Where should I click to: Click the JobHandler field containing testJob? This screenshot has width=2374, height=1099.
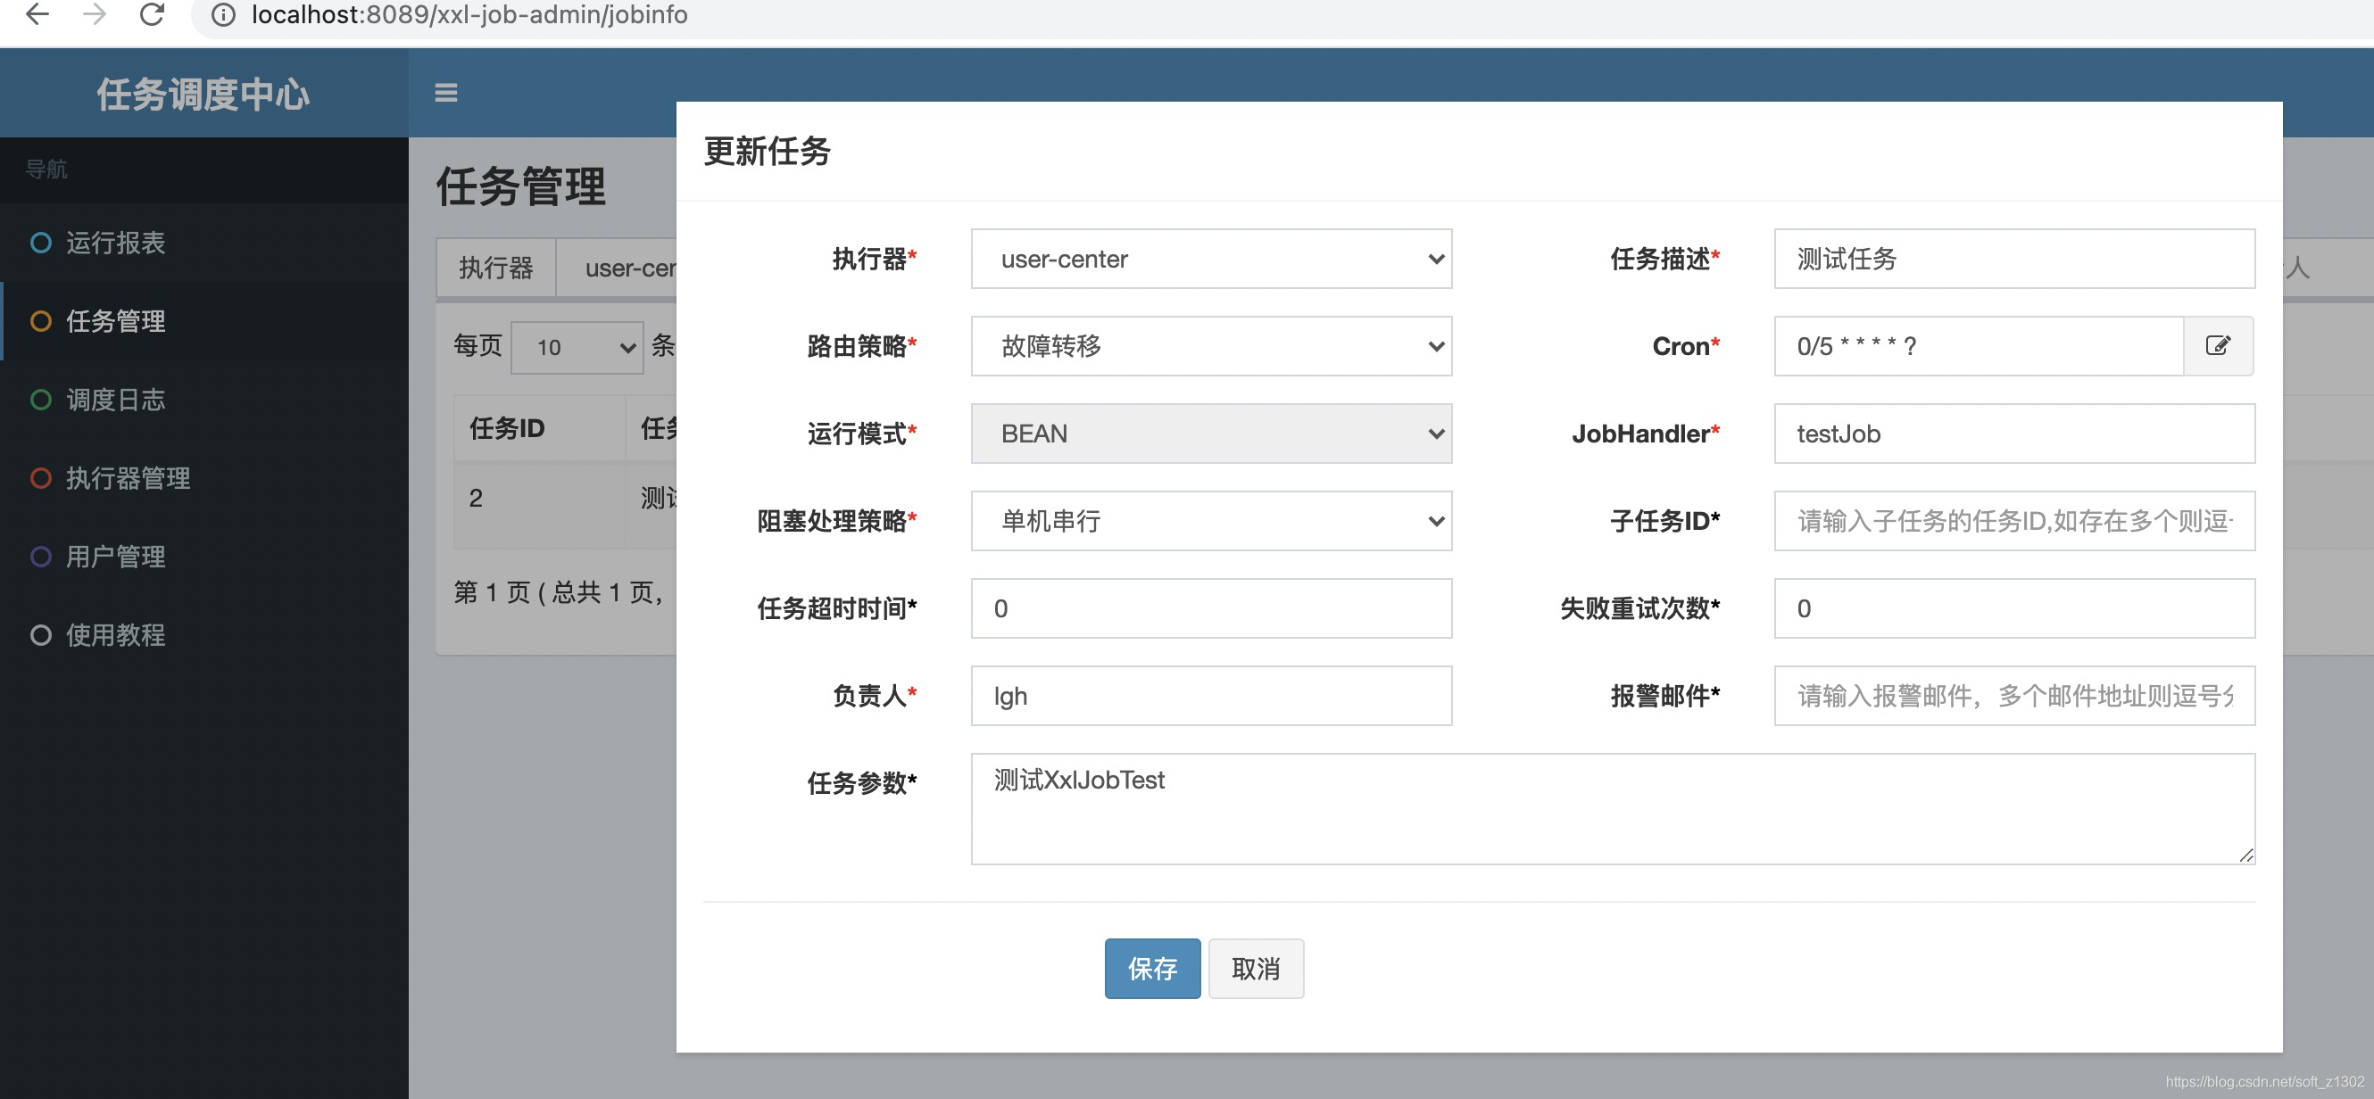tap(2013, 433)
